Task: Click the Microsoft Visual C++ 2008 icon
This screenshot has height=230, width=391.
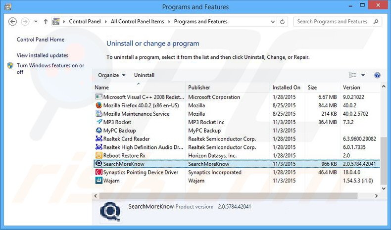Action: click(x=99, y=97)
